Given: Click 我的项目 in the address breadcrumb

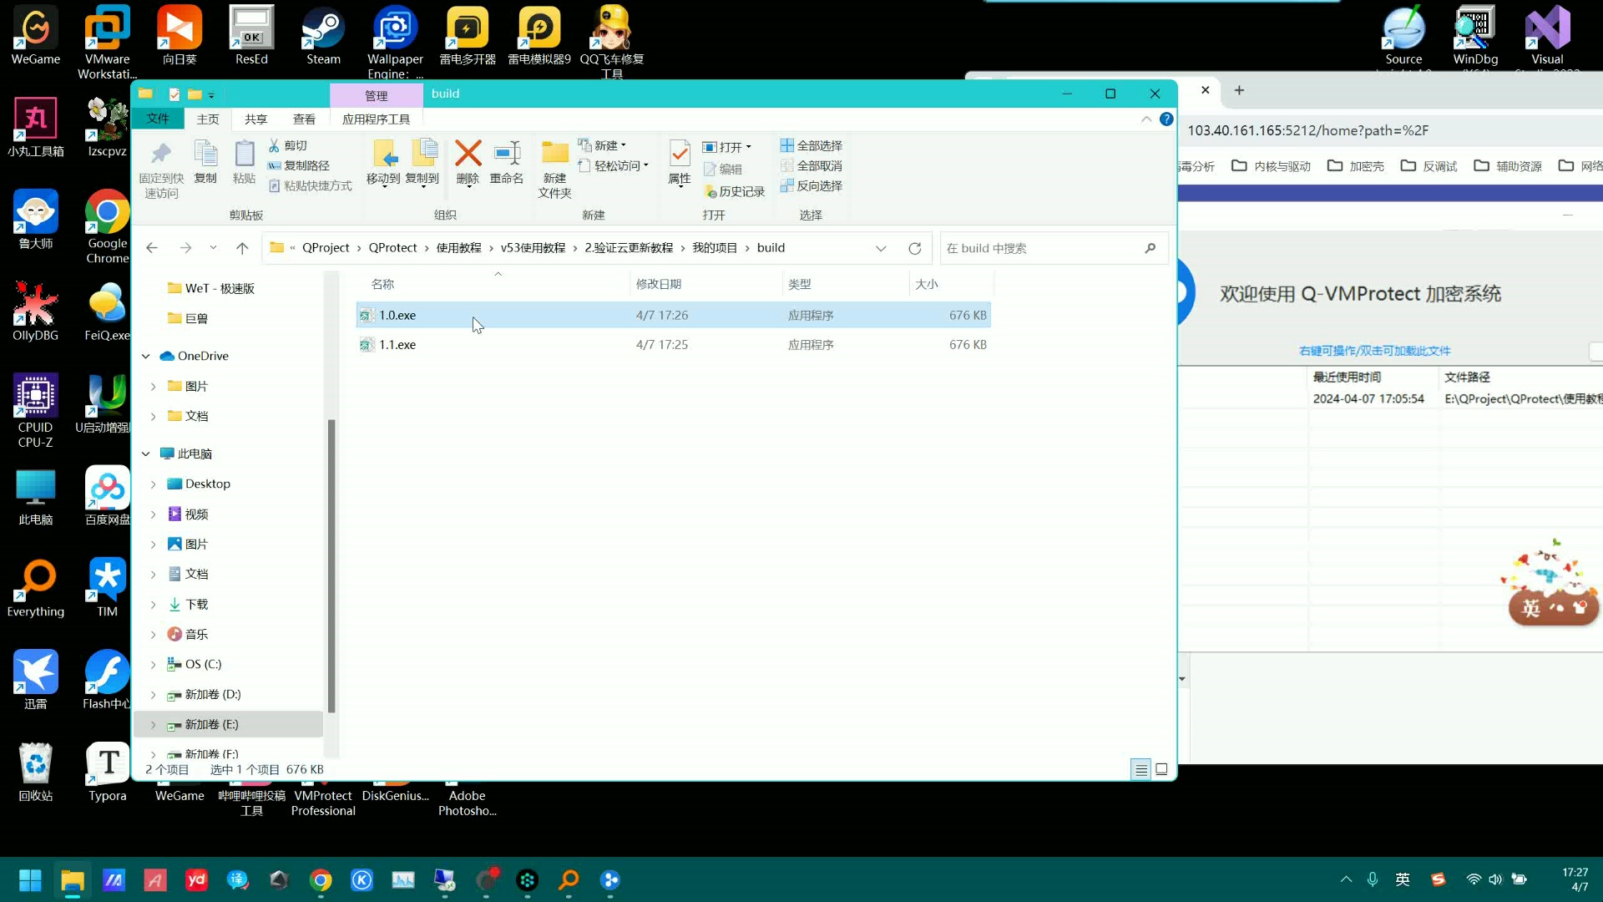Looking at the screenshot, I should click(x=715, y=248).
